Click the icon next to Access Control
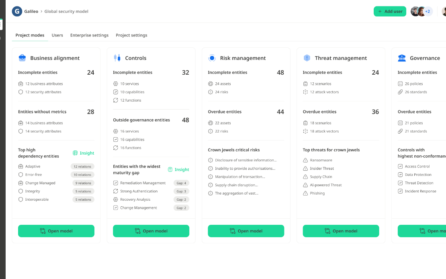Viewport: 446px width, 279px height. (x=400, y=167)
